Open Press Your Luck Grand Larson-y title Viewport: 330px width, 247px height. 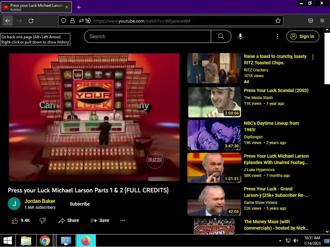(x=276, y=192)
